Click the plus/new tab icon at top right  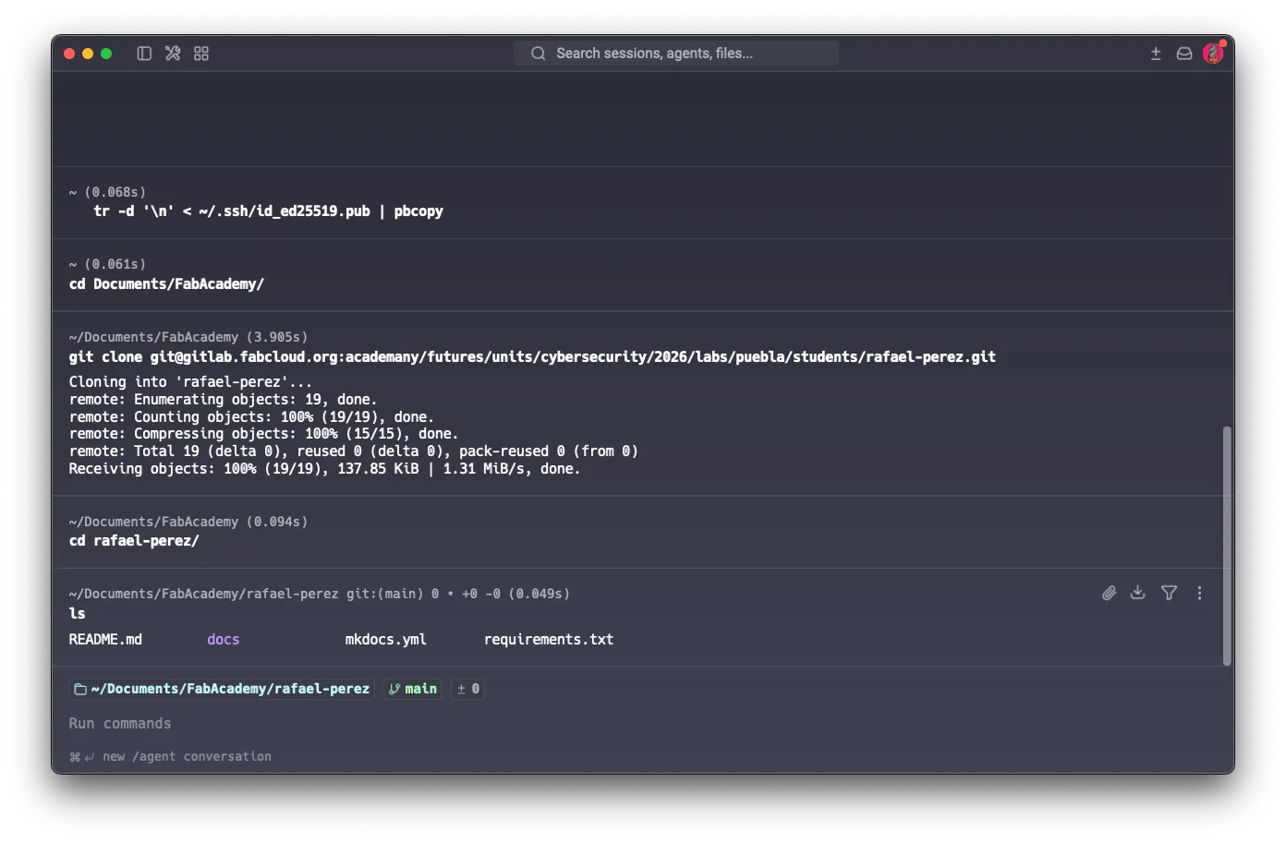coord(1155,54)
